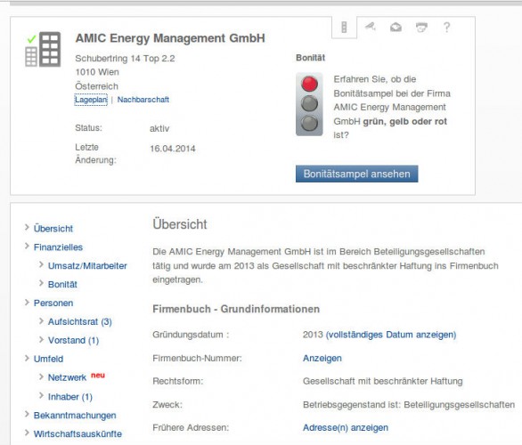Click the date 16.04.2014
The image size is (522, 445).
pos(173,149)
